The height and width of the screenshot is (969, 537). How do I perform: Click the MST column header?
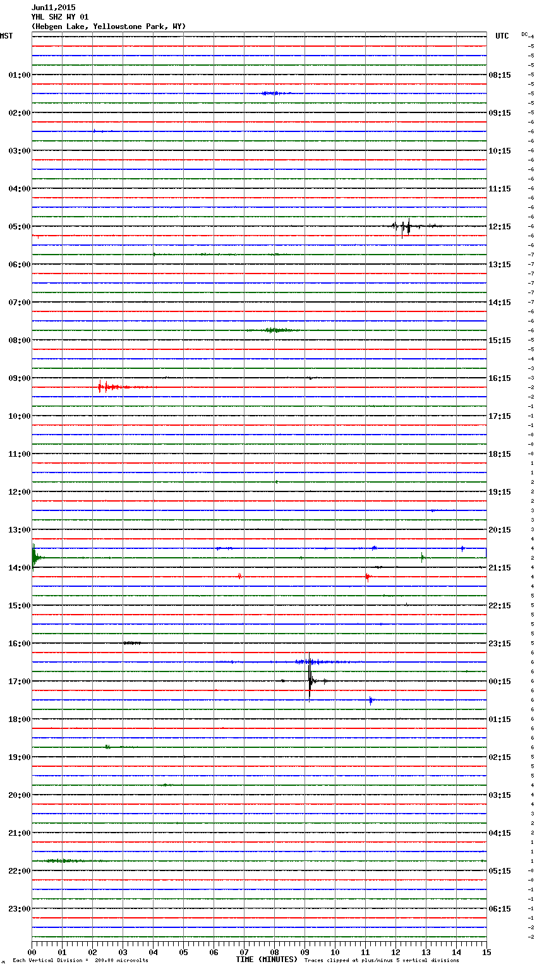click(x=6, y=36)
